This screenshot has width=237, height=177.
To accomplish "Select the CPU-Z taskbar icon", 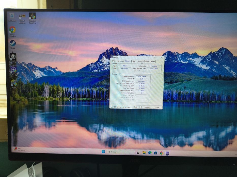I will click(167, 153).
